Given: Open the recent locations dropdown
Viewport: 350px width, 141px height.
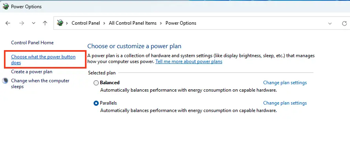Looking at the screenshot, I should (x=33, y=23).
